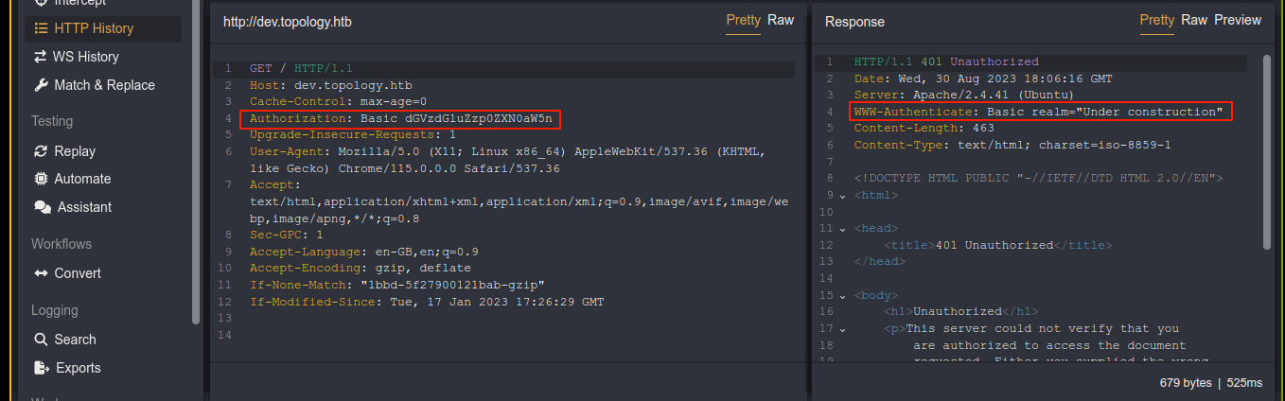
Task: Click the Search magnifier icon
Action: coord(41,340)
